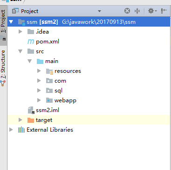Select the 'ssm [ssm2]' root row

coord(89,22)
